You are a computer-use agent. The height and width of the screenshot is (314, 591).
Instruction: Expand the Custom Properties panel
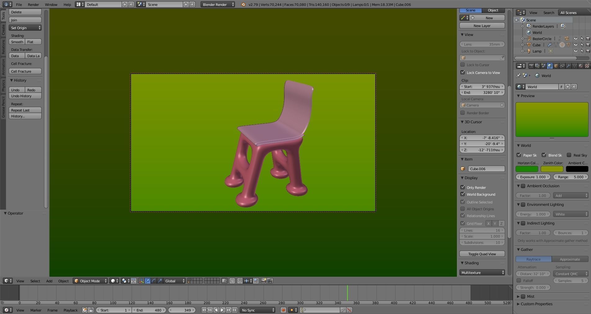pyautogui.click(x=518, y=304)
